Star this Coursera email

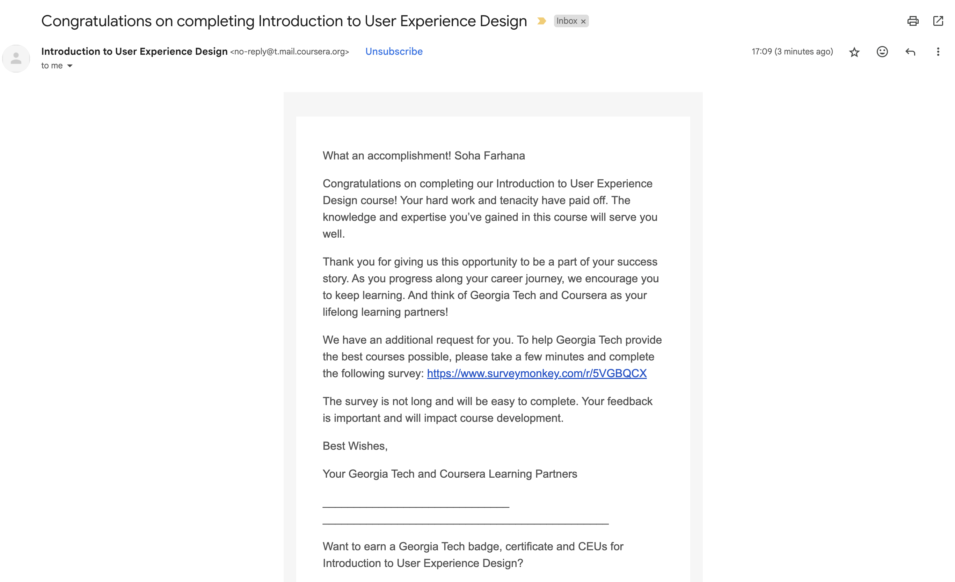click(854, 52)
